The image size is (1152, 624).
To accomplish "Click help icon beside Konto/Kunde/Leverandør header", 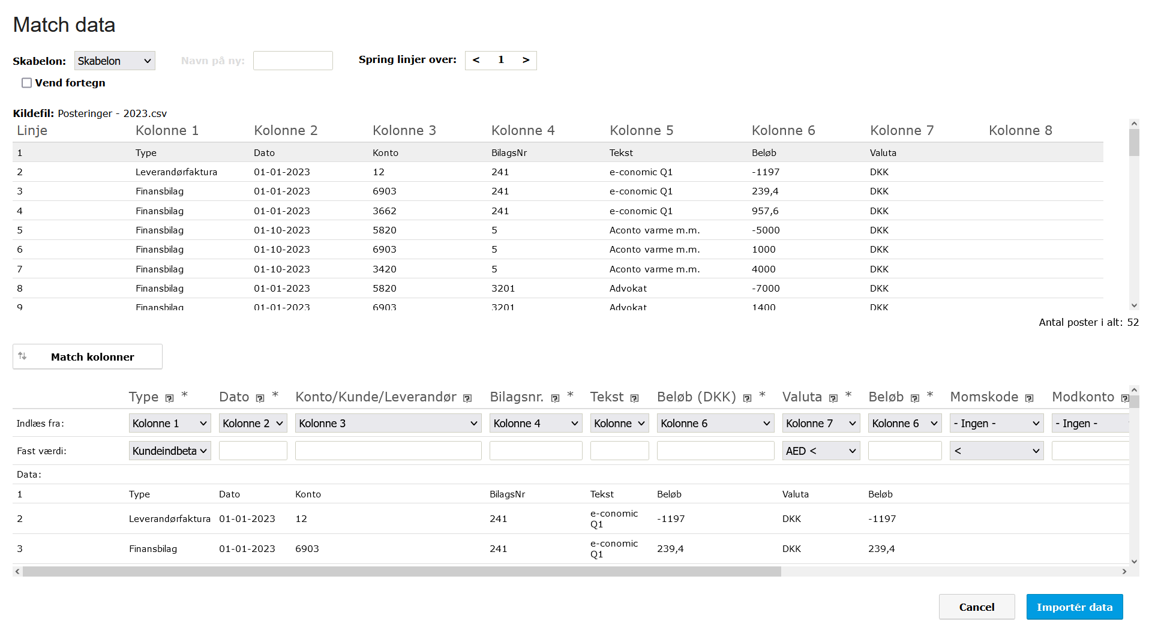I will point(467,398).
